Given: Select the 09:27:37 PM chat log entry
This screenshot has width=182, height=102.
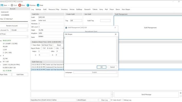Looking at the screenshot, I should [x=47, y=65].
